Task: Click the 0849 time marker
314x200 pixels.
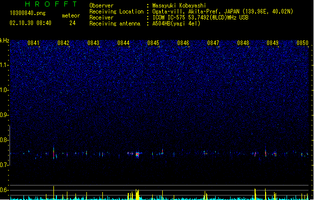Action: click(x=273, y=43)
